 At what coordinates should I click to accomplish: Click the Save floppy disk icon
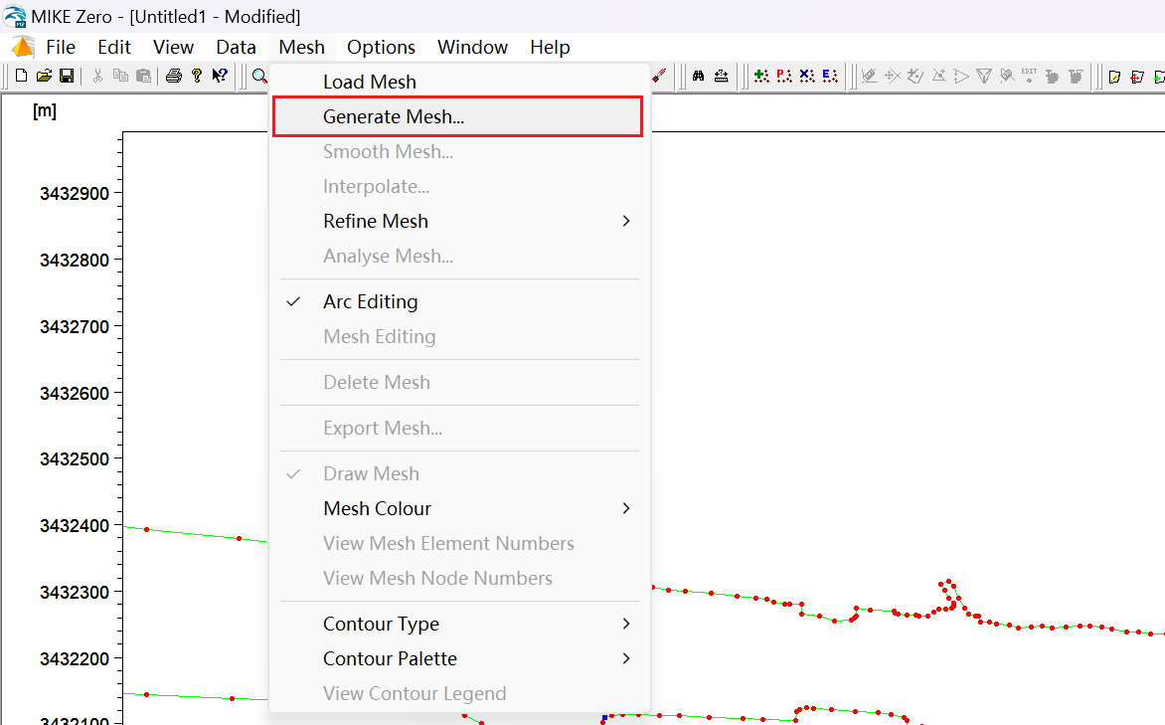67,76
